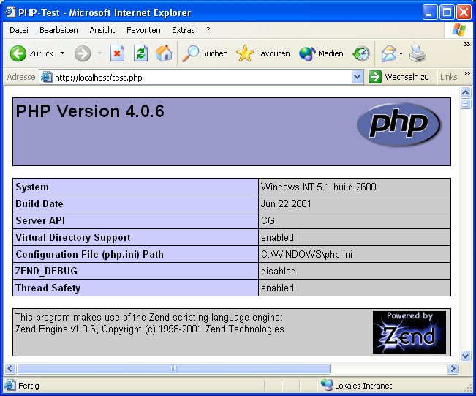This screenshot has width=476, height=396.
Task: Click the Wechseln zu go button
Action: pos(398,77)
